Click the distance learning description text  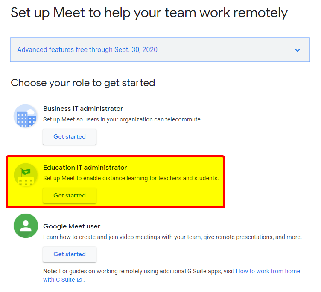tap(131, 178)
